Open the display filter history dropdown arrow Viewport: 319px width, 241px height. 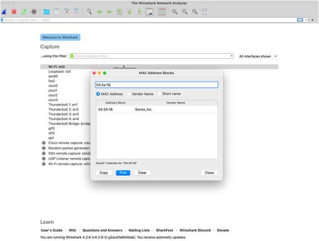[306, 20]
